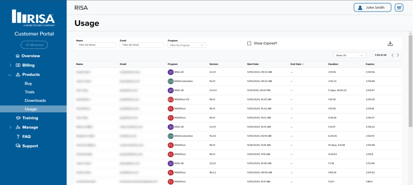Viewport: 418px width, 185px height.
Task: Click the RISAFloor ES program icon
Action: point(171,99)
